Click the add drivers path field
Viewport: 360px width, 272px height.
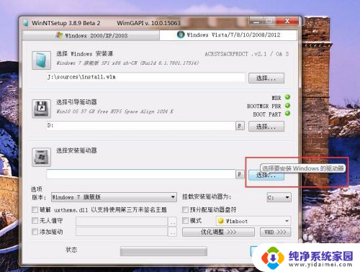[122, 232]
